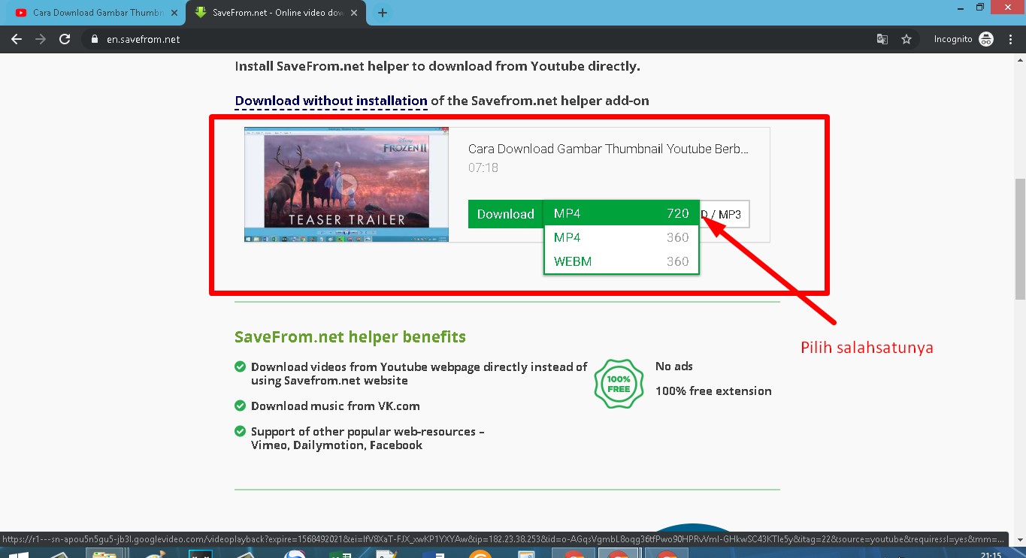Switch to the Cara Download Gambar Thumbnail tab

click(x=95, y=13)
